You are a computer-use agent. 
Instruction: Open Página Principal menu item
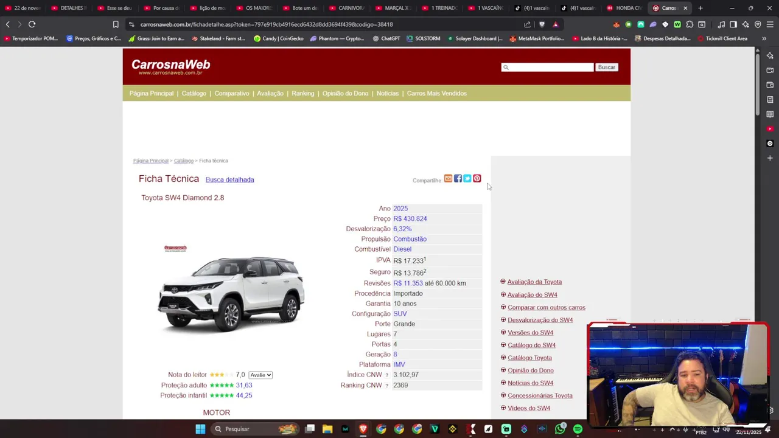(x=152, y=94)
